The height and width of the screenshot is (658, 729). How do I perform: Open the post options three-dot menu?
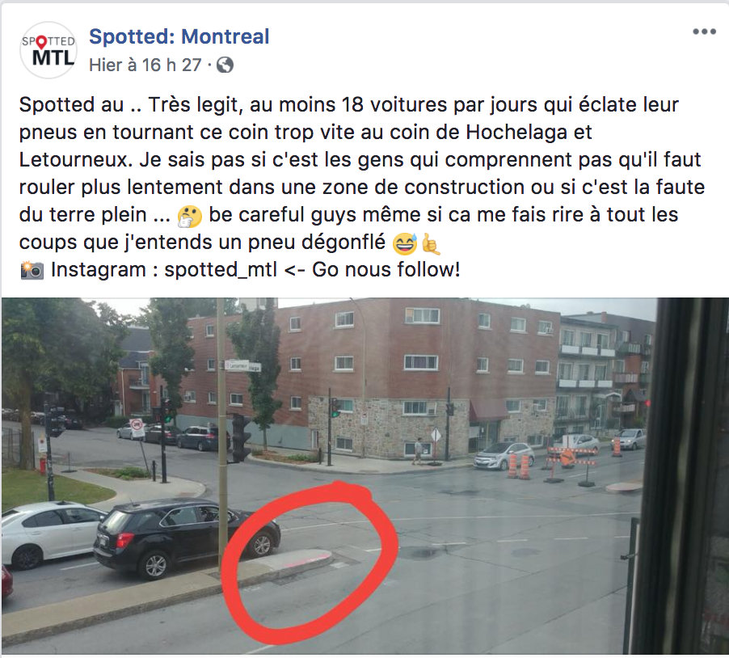click(x=704, y=32)
